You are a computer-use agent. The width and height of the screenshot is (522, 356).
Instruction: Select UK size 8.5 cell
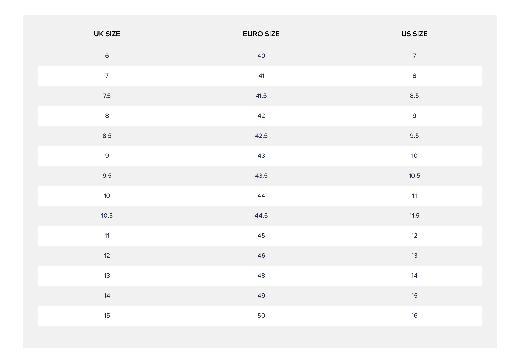click(x=107, y=136)
